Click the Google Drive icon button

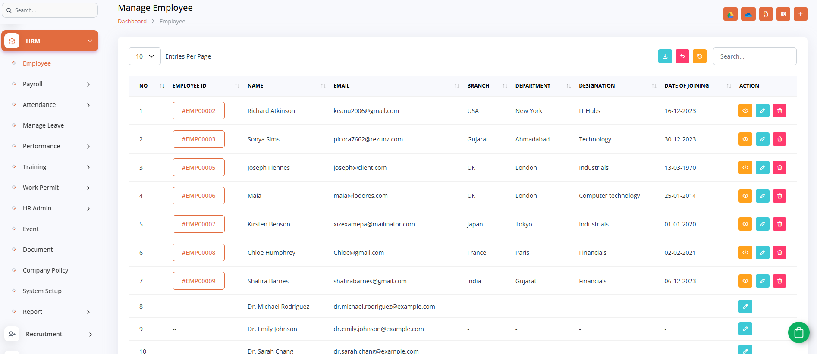coord(730,14)
